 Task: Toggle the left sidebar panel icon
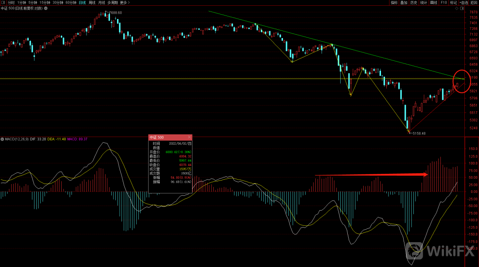click(3, 3)
